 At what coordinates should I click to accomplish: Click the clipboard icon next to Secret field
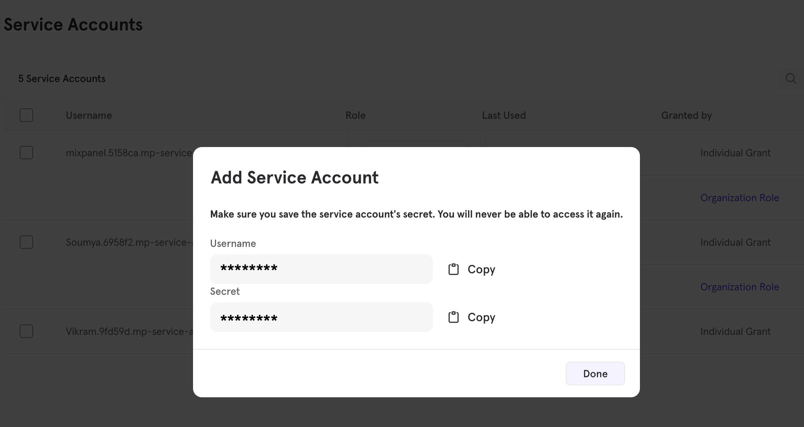[x=454, y=317]
